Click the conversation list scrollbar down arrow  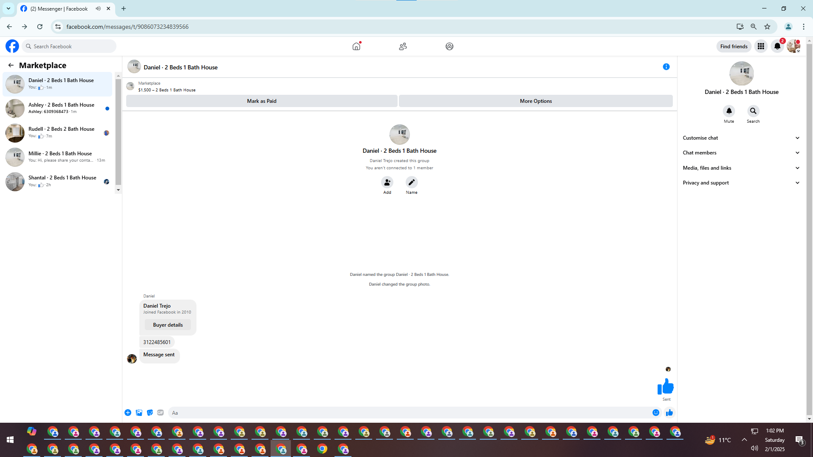(118, 190)
